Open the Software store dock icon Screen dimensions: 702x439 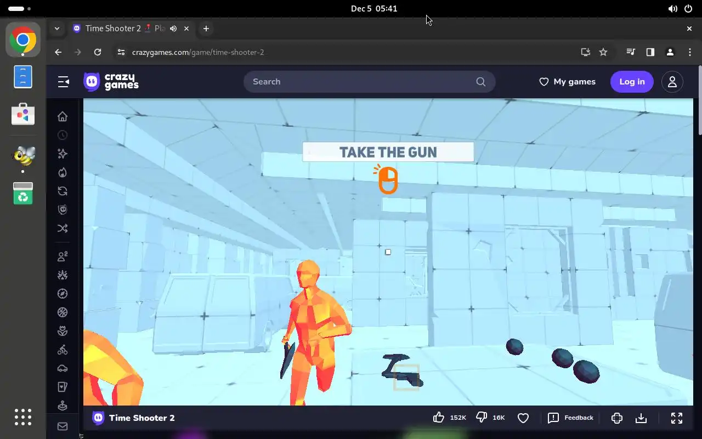click(x=23, y=114)
